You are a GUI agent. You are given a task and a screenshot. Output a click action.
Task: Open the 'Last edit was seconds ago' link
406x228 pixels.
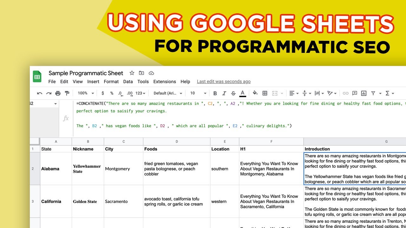click(x=224, y=81)
